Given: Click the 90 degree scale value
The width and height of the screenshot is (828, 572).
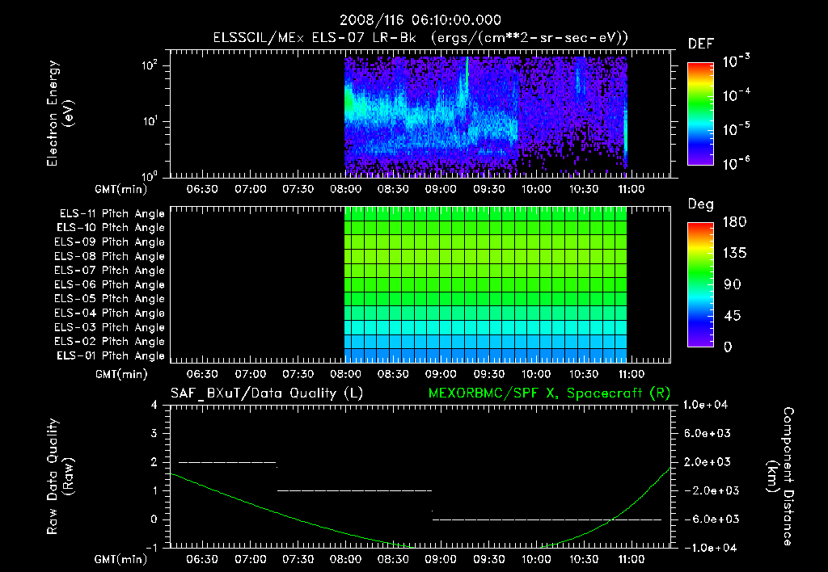Looking at the screenshot, I should click(x=733, y=284).
